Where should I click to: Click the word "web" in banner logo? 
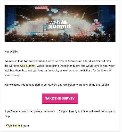pos(55,22)
